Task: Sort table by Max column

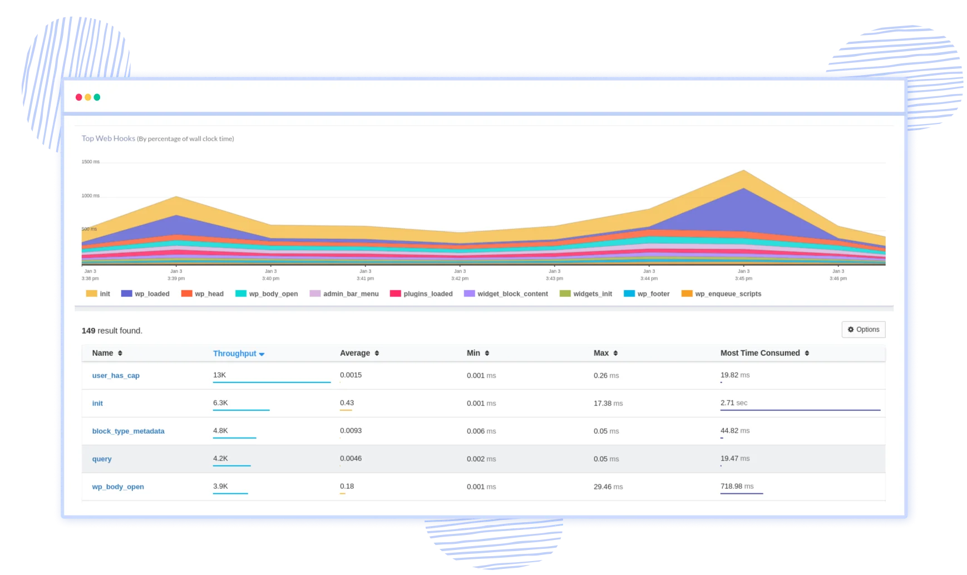Action: [606, 353]
